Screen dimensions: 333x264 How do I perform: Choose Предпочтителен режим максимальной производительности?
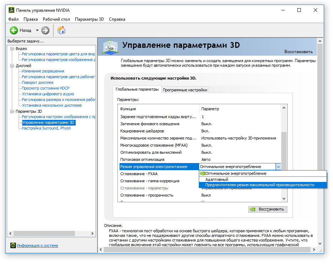pyautogui.click(x=263, y=185)
